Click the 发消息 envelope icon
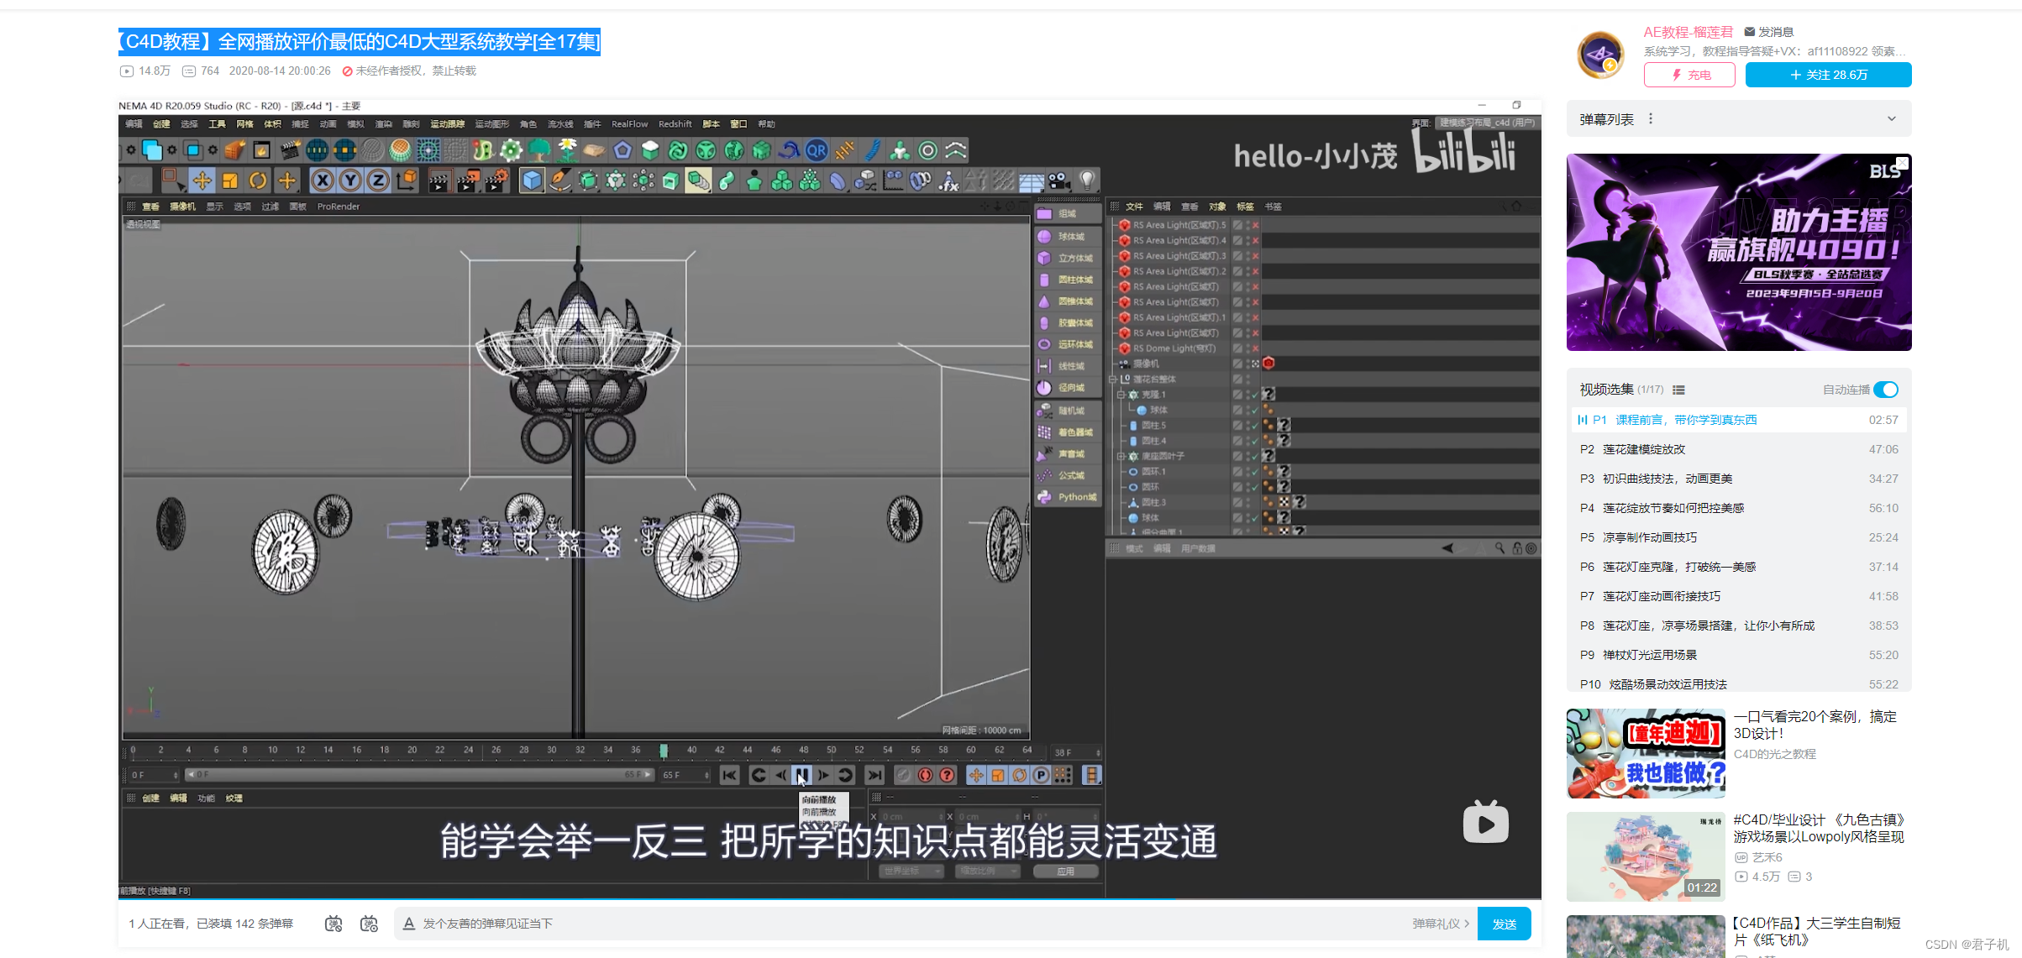This screenshot has height=958, width=2022. (x=1750, y=32)
